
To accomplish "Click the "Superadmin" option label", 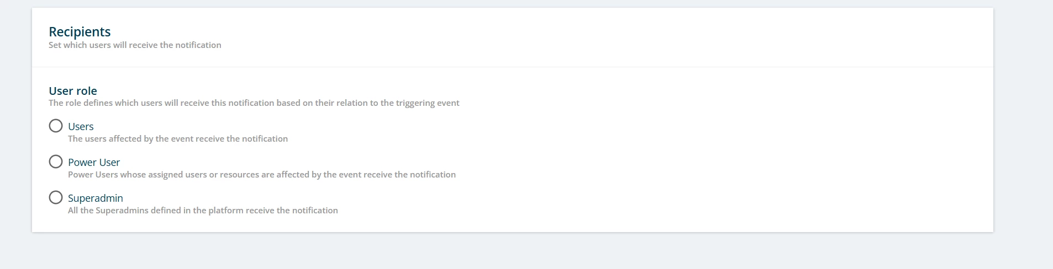I will 96,198.
